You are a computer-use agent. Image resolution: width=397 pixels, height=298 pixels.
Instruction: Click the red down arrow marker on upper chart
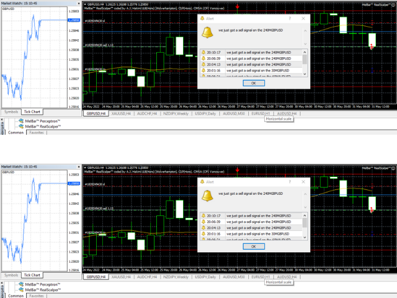coord(237,6)
